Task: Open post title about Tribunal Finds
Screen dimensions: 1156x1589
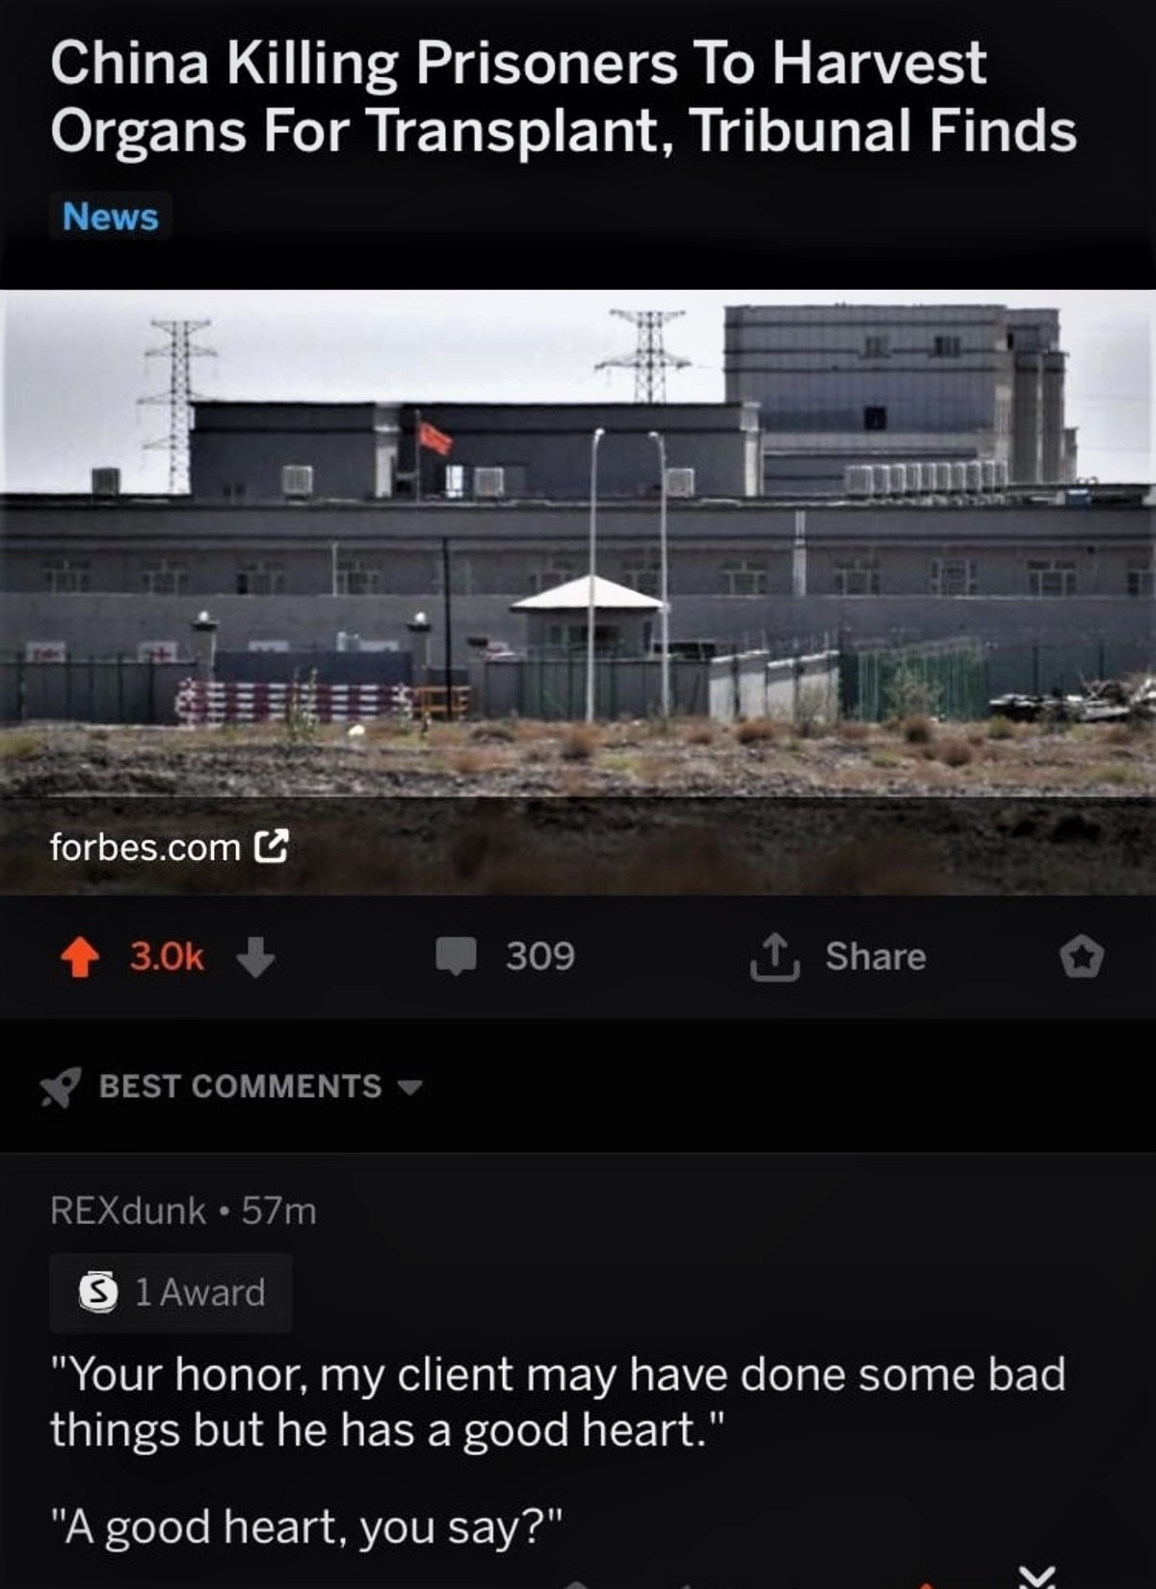Action: tap(564, 96)
